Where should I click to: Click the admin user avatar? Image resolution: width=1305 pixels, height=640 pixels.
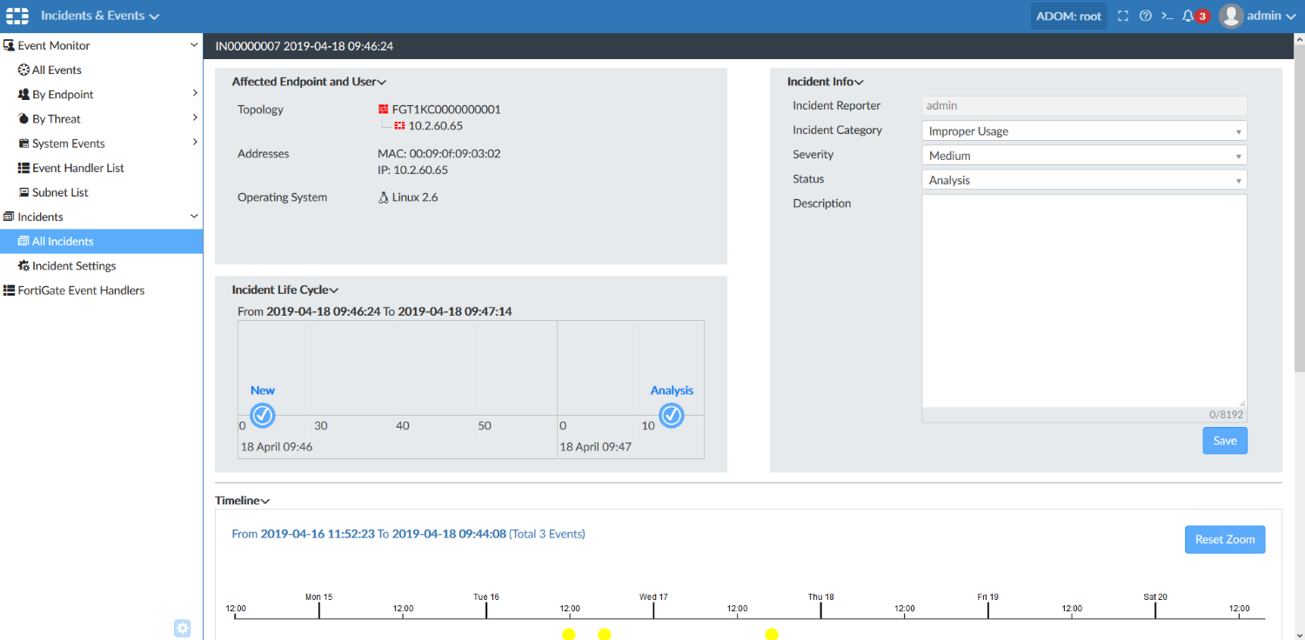pos(1230,16)
